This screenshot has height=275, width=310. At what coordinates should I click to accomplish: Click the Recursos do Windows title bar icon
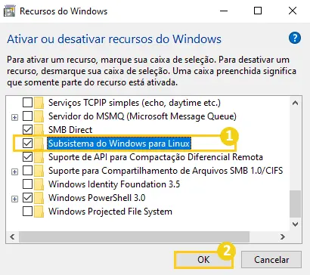(x=10, y=11)
